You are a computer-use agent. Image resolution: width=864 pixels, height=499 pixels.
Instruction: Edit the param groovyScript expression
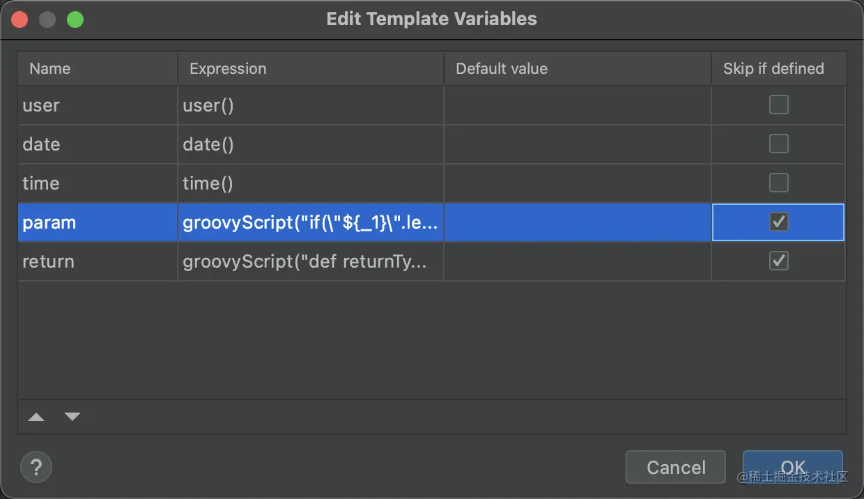point(310,223)
